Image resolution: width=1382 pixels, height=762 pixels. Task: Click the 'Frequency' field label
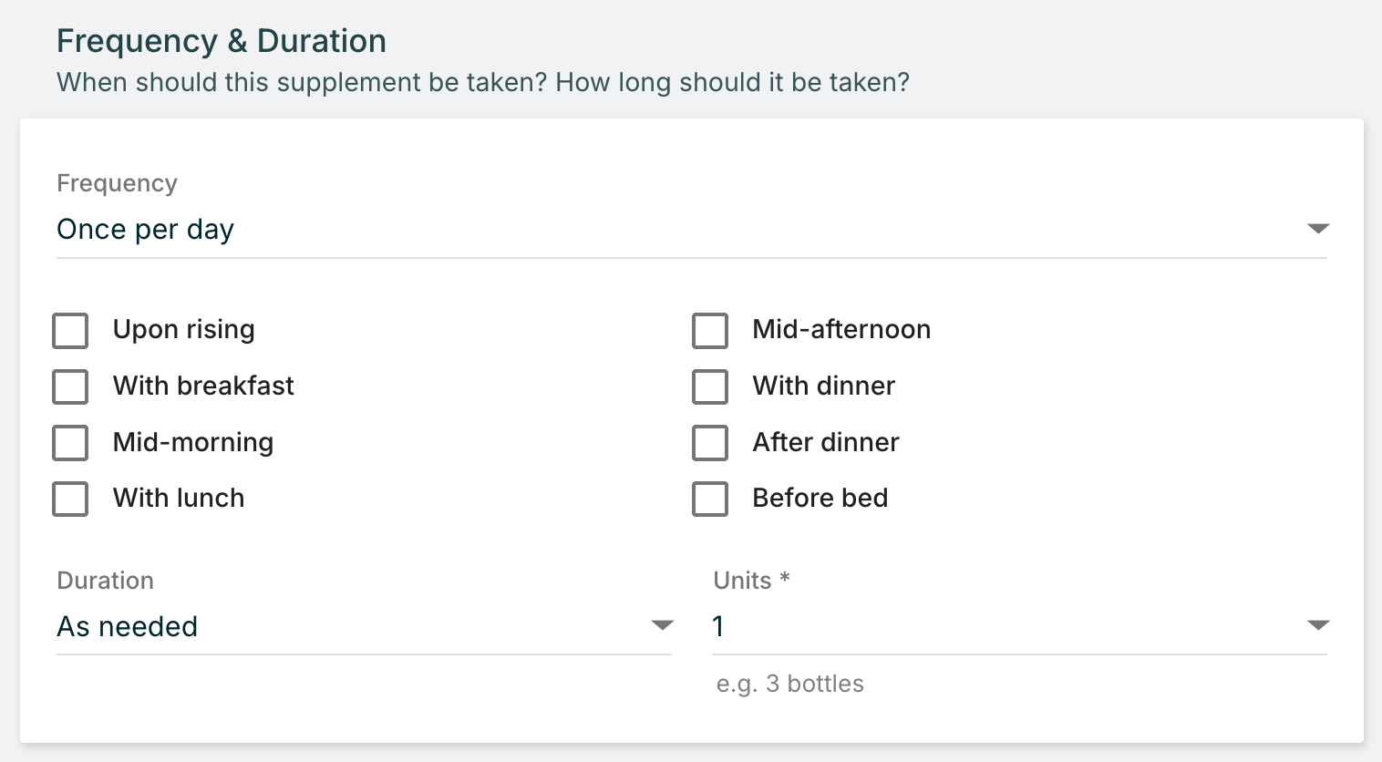point(117,183)
